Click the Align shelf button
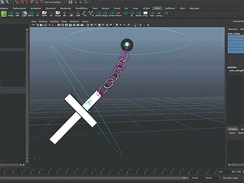The height and width of the screenshot is (183, 244). 105,14
